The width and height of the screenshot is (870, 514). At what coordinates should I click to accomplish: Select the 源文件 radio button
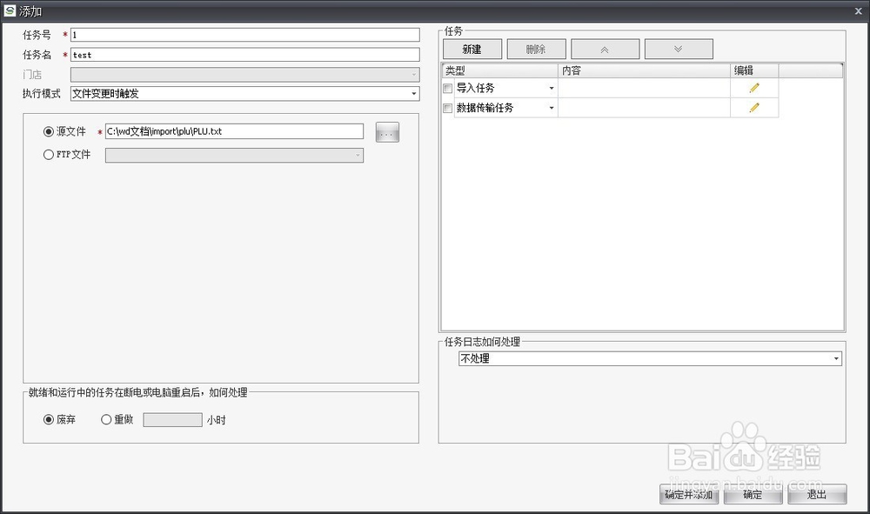[49, 131]
